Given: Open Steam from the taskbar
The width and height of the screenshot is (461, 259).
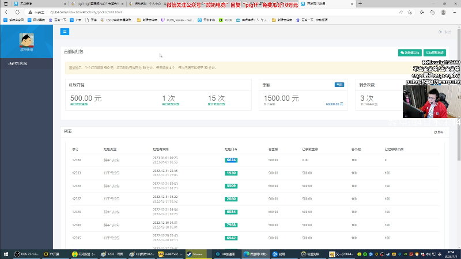Looking at the screenshot, I should tap(196, 254).
